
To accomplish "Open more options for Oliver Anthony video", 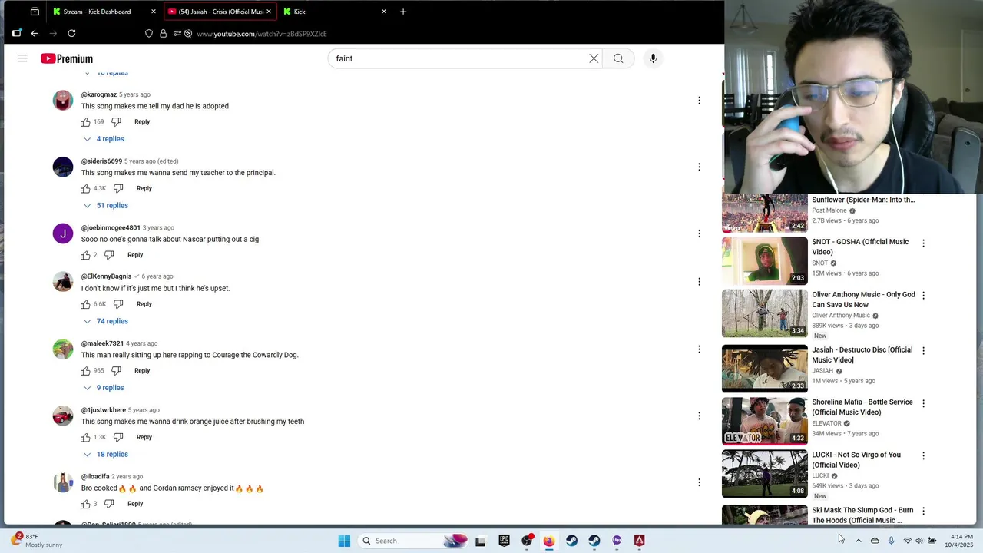I will (923, 296).
